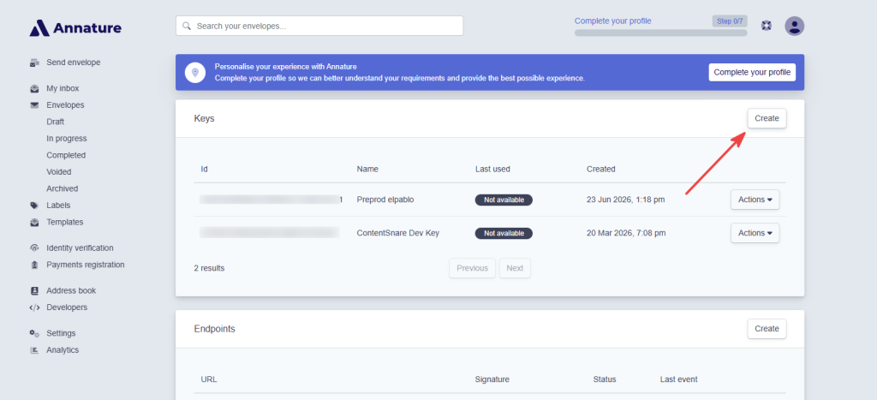Click the location pin banner icon
This screenshot has width=877, height=400.
click(x=195, y=73)
